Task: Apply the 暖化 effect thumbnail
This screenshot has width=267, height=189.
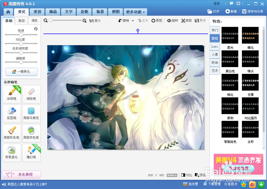Action: (250, 35)
